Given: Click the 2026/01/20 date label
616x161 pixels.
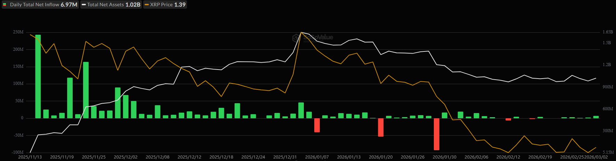Looking at the screenshot, I should click(381, 157).
